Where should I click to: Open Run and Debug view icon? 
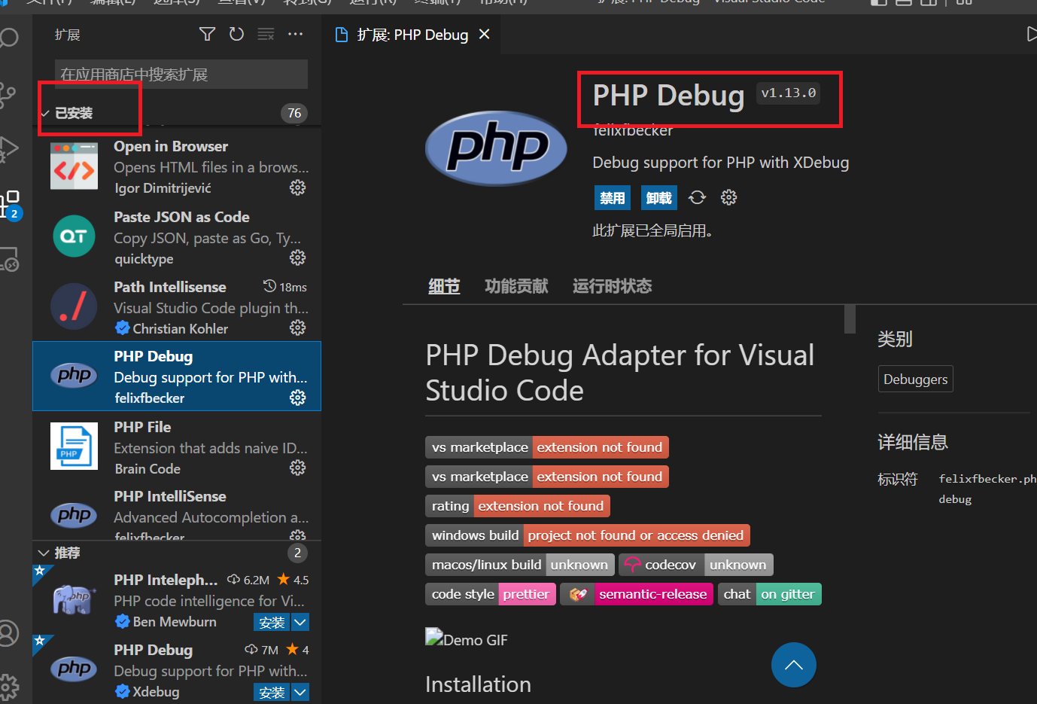(x=8, y=149)
